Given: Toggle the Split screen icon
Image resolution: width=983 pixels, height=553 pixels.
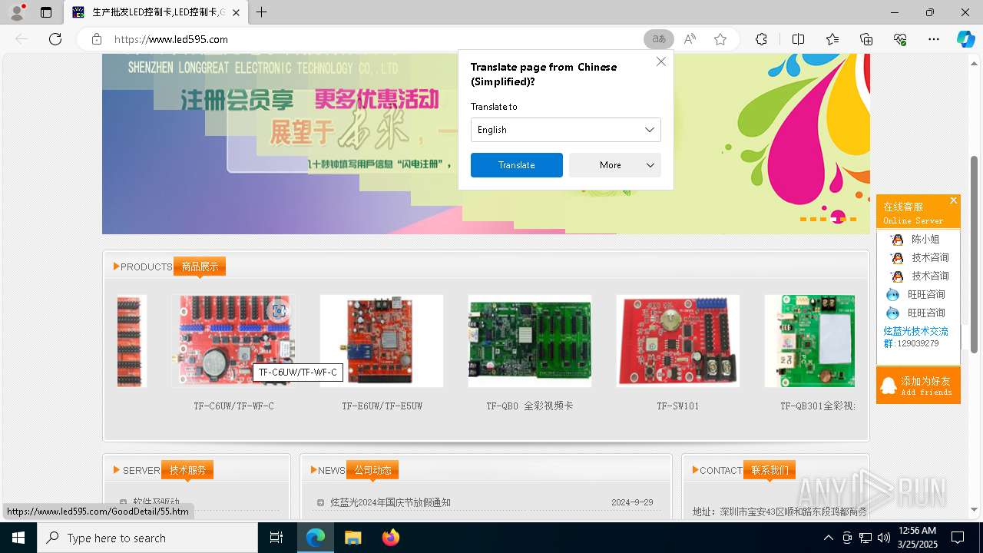Looking at the screenshot, I should [x=798, y=39].
